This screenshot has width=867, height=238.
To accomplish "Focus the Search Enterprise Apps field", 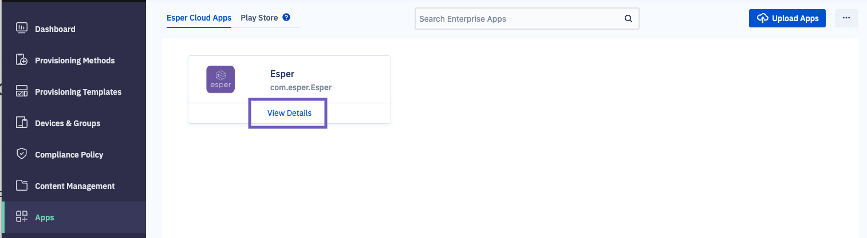I will tap(527, 19).
